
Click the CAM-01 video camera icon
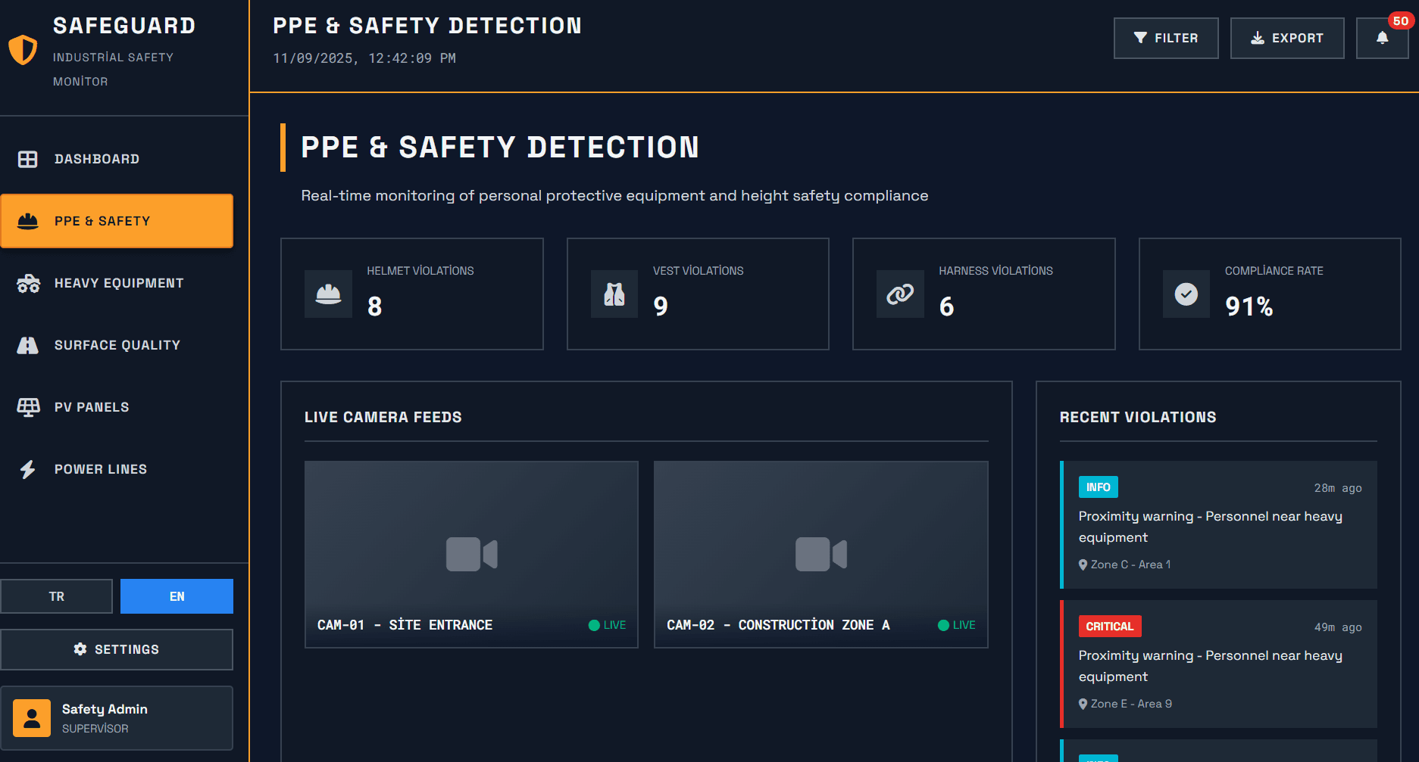[x=471, y=554]
